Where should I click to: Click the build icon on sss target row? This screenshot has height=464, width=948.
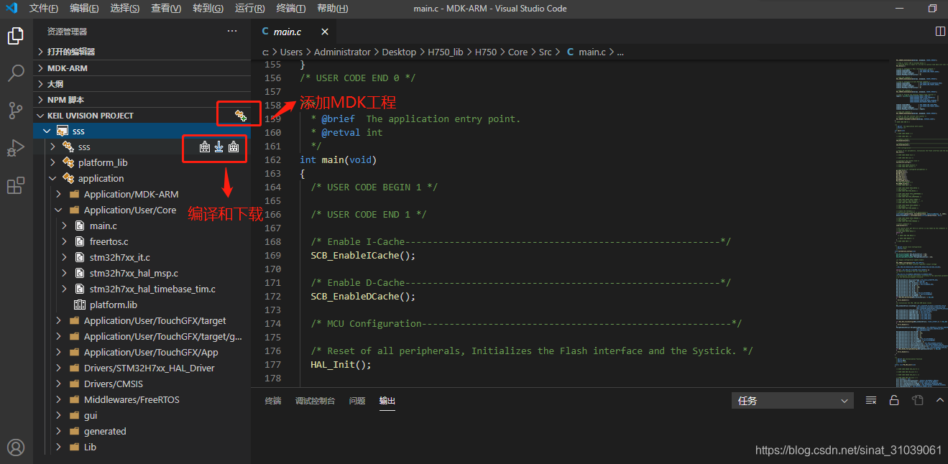pos(205,147)
